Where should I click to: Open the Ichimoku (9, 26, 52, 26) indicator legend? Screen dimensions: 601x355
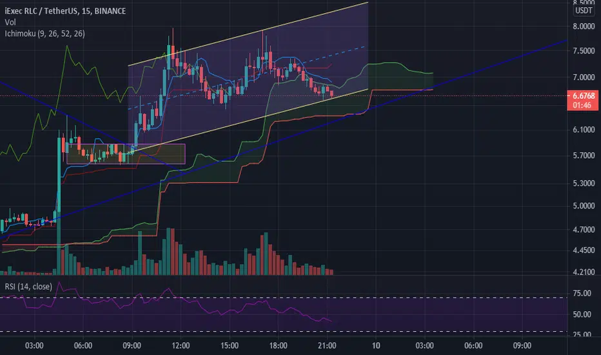coord(45,34)
